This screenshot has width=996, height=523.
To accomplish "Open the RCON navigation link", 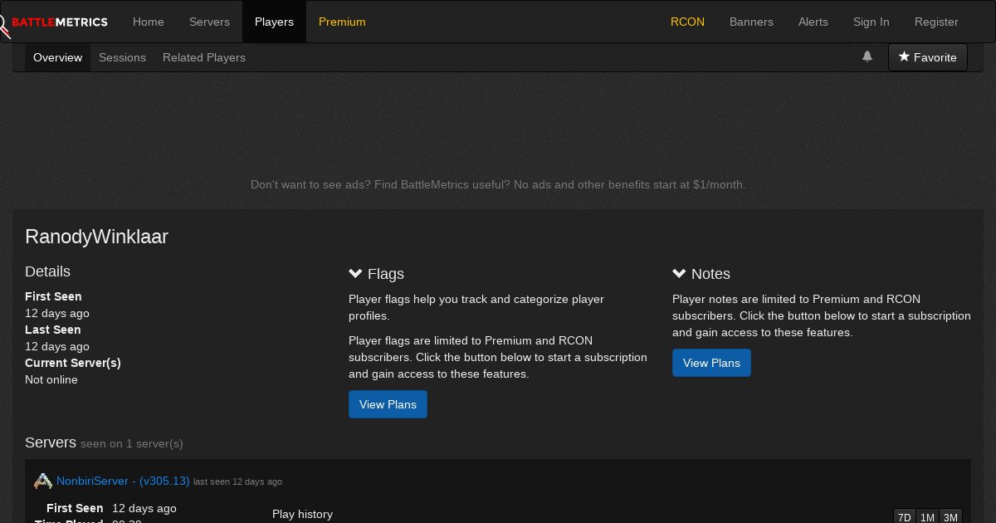I will 687,22.
